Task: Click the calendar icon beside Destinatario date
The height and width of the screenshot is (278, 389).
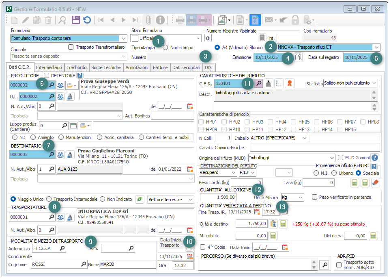Action: point(190,169)
